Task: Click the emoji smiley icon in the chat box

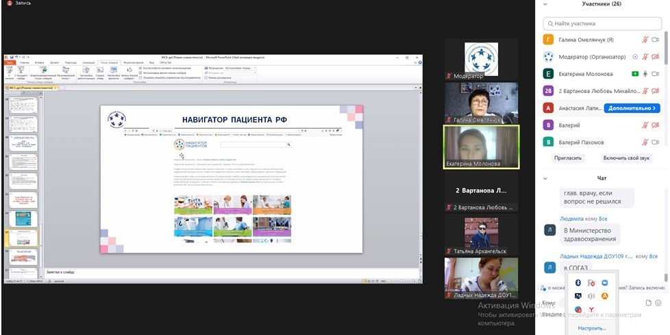Action: pos(658,302)
